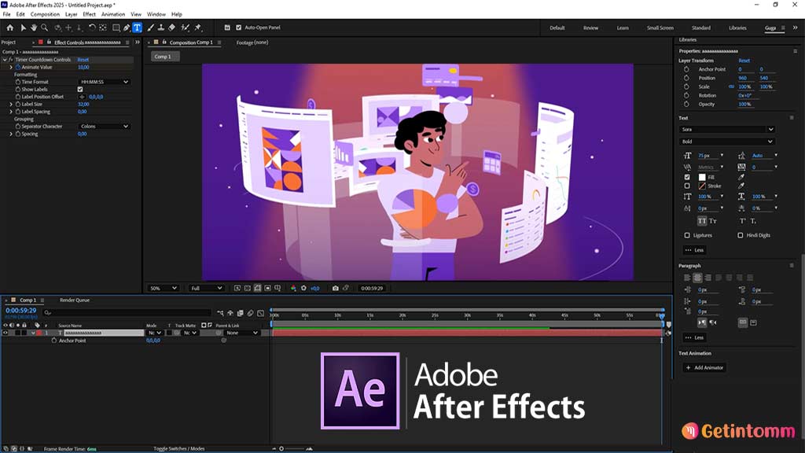
Task: Open the Sora font family dropdown
Action: (727, 130)
